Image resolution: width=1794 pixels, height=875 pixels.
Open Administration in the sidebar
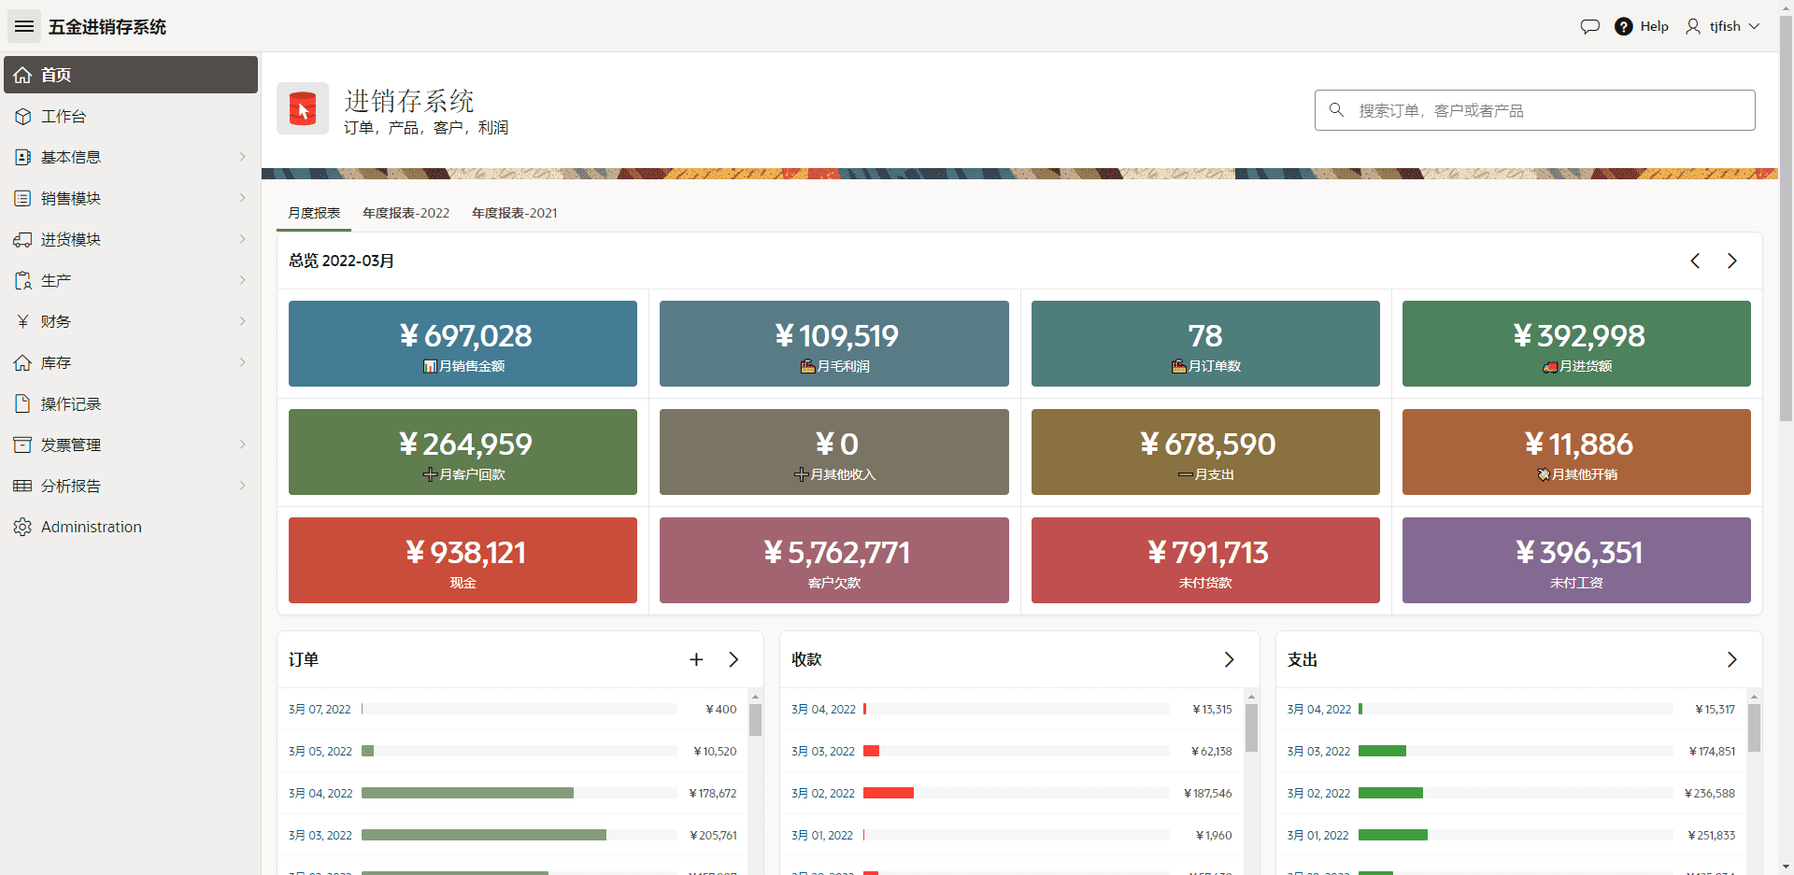(x=91, y=527)
